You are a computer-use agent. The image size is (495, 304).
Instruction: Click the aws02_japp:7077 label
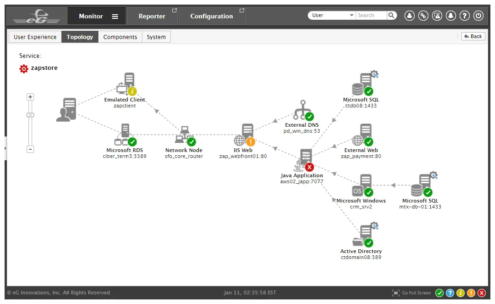click(x=302, y=181)
